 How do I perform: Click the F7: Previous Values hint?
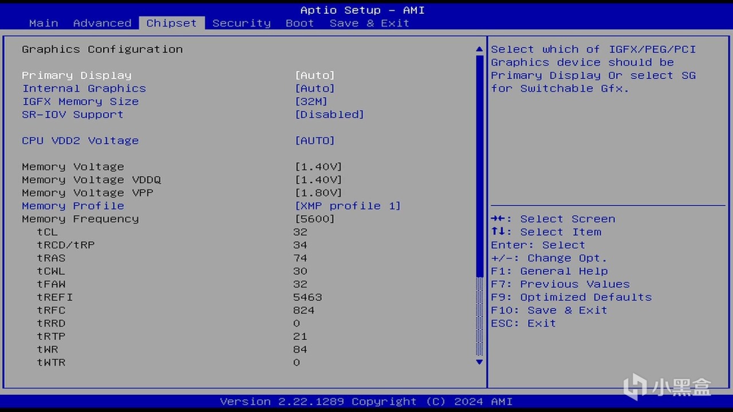pos(560,284)
